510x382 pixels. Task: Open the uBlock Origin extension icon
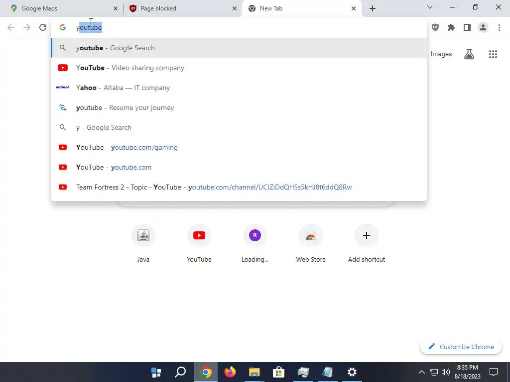click(x=435, y=27)
